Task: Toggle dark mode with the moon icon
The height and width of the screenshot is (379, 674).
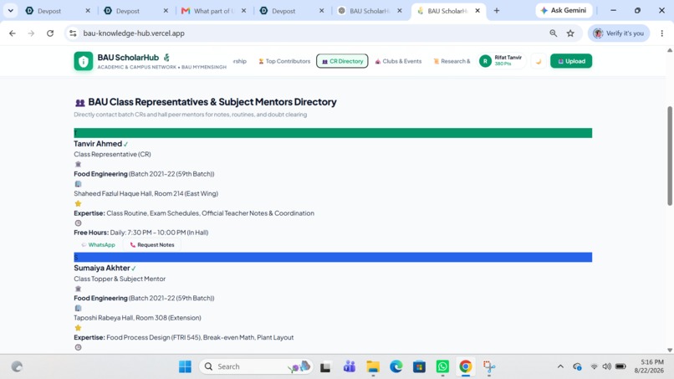Action: tap(539, 61)
